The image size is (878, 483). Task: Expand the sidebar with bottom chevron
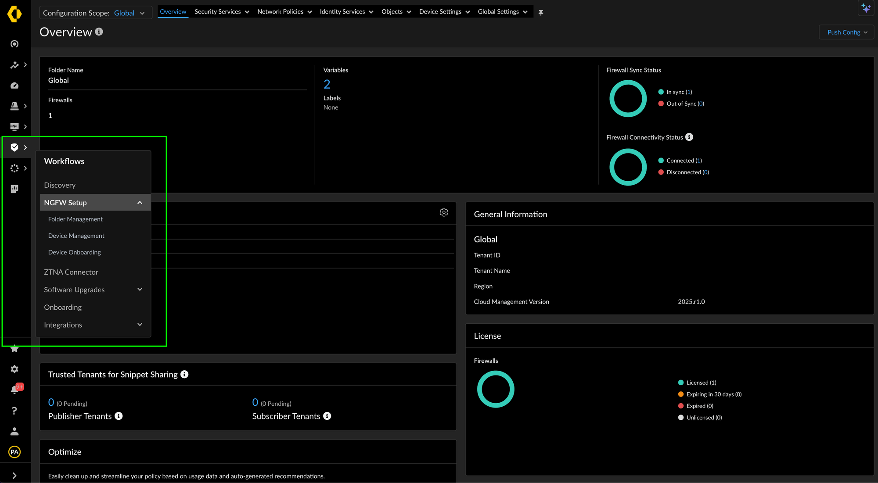click(14, 476)
